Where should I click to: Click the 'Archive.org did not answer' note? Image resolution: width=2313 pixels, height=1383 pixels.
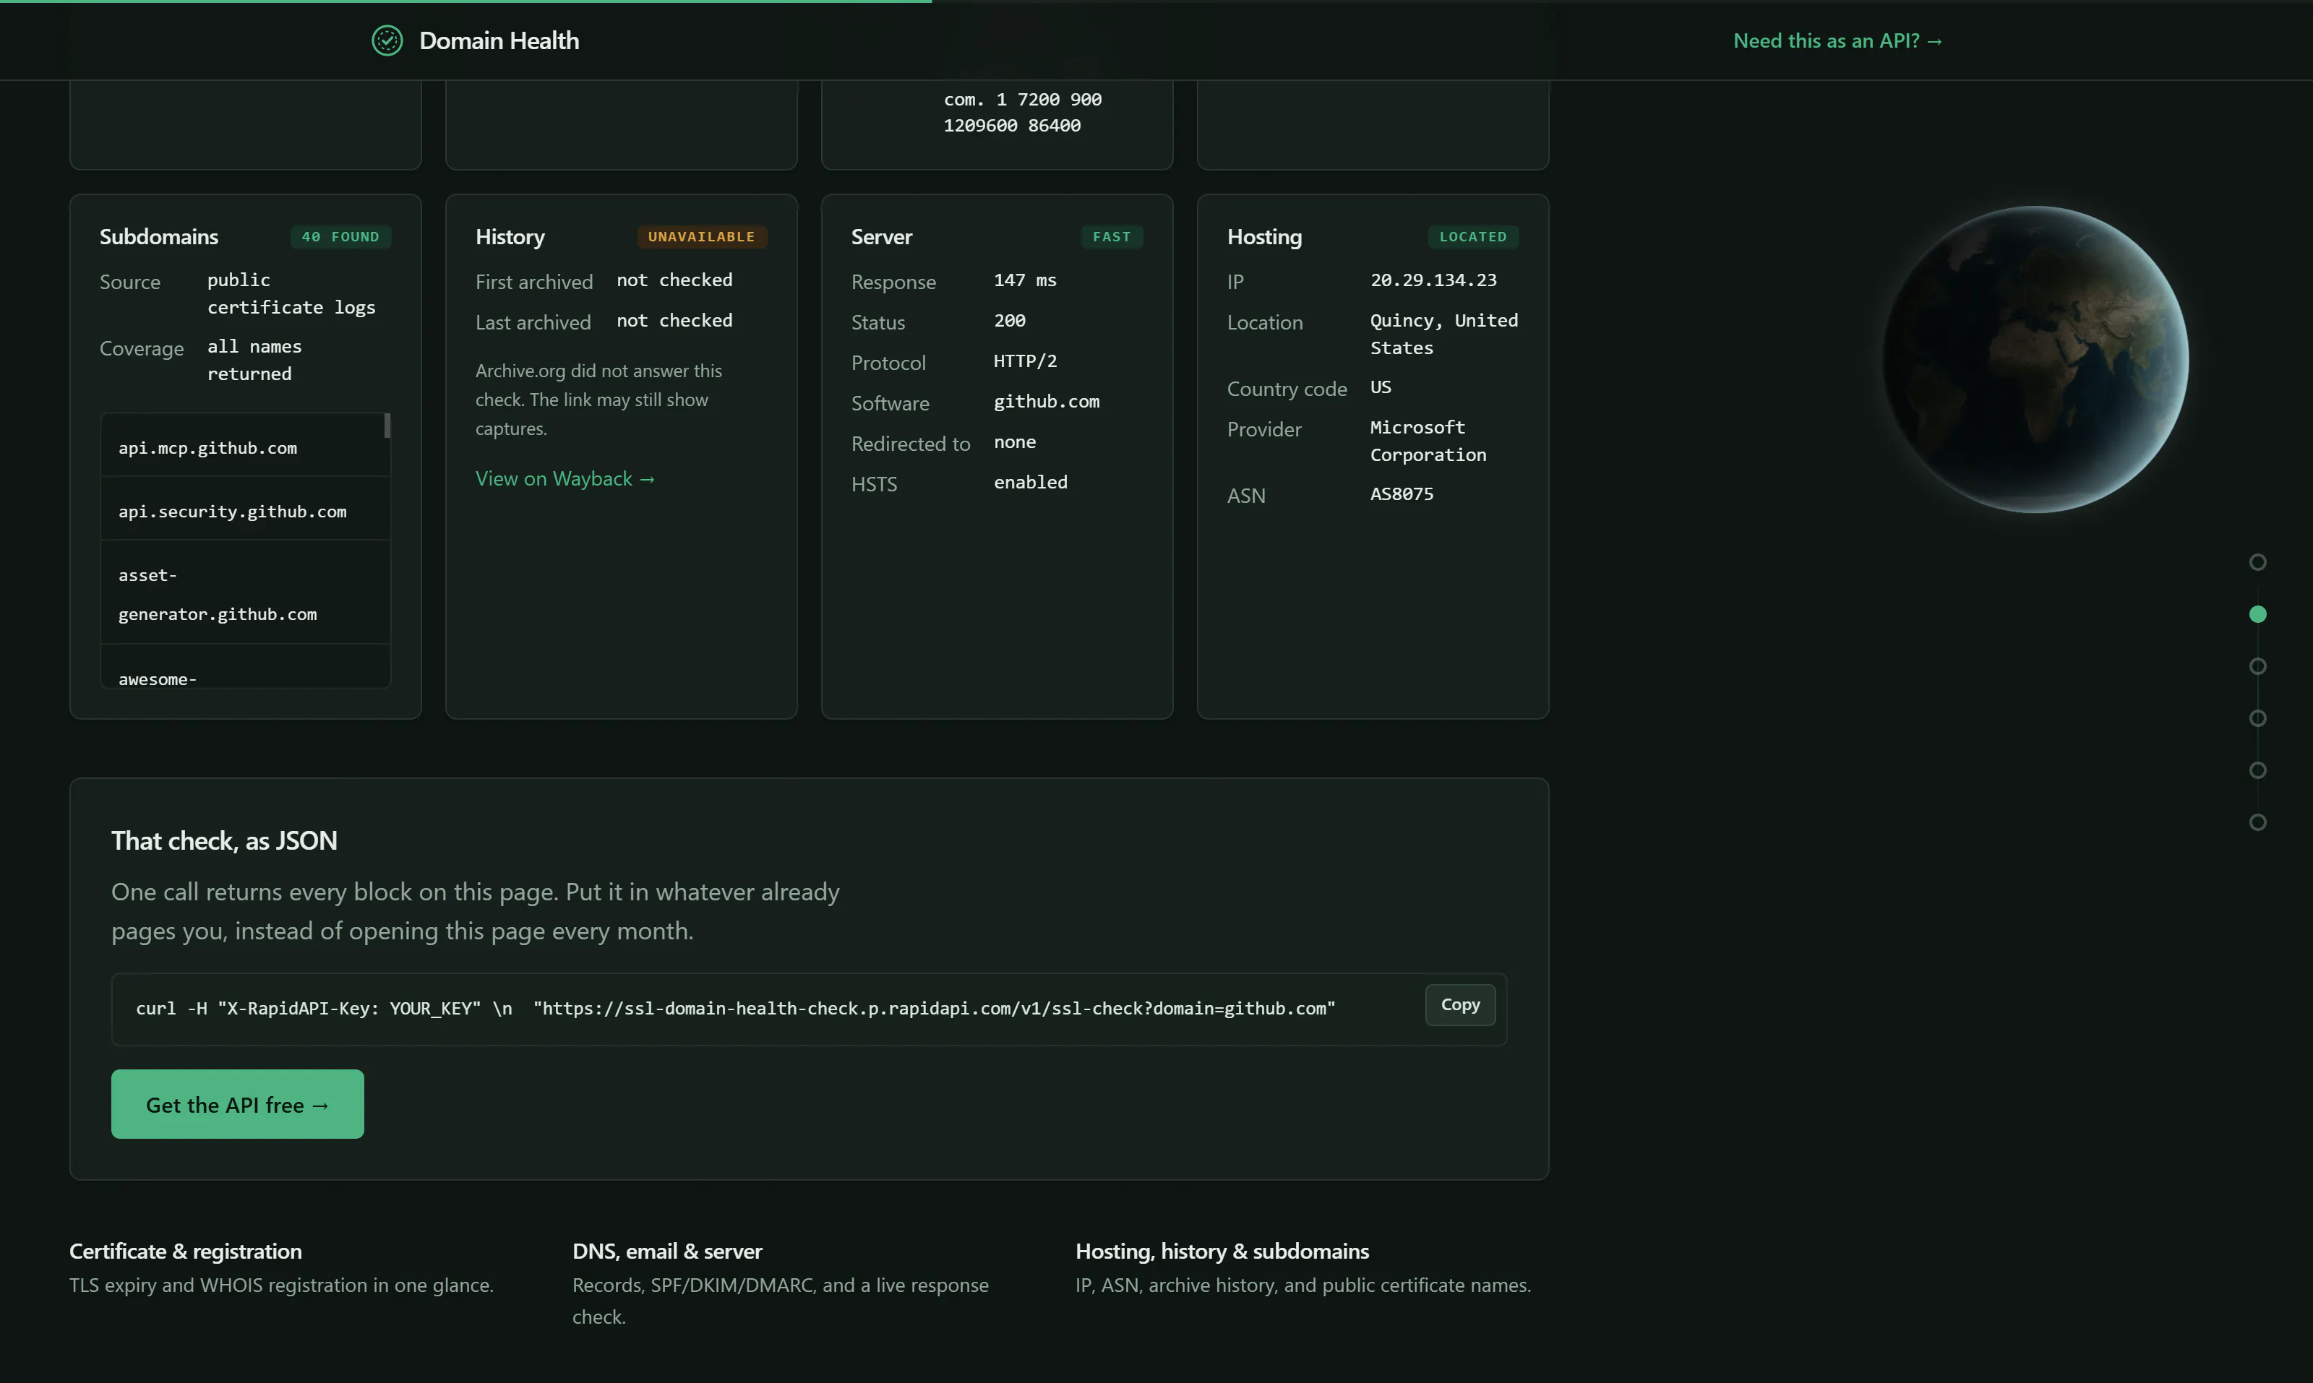pyautogui.click(x=598, y=399)
